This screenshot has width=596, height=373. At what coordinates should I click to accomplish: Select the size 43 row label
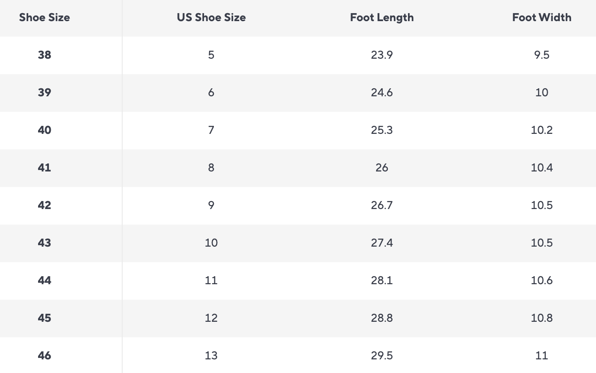point(44,243)
